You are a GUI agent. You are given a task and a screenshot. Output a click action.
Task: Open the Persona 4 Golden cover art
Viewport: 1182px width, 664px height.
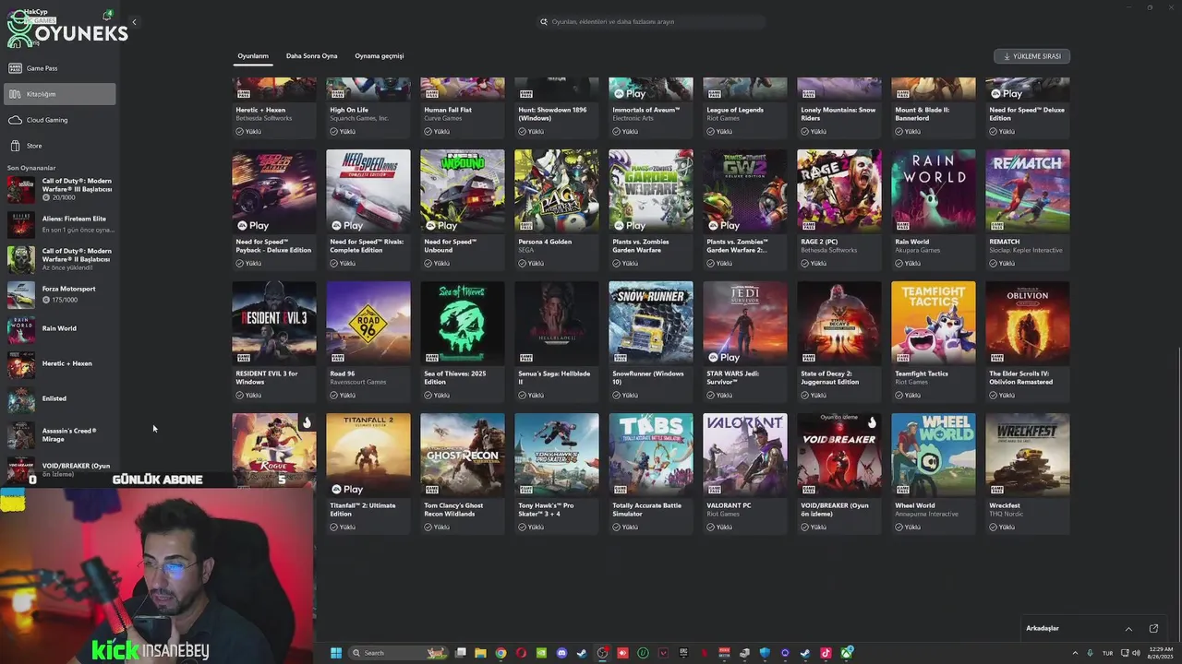coord(557,191)
